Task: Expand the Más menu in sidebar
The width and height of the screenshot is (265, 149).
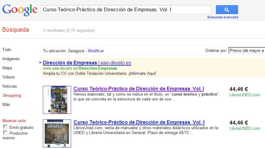Action: pyautogui.click(x=6, y=105)
